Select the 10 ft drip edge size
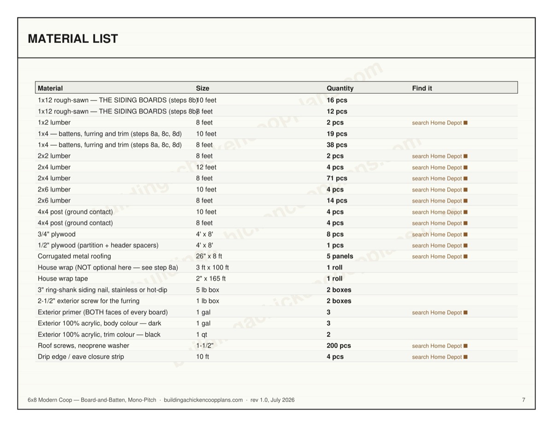Screen dimensions: 553x427 point(202,357)
